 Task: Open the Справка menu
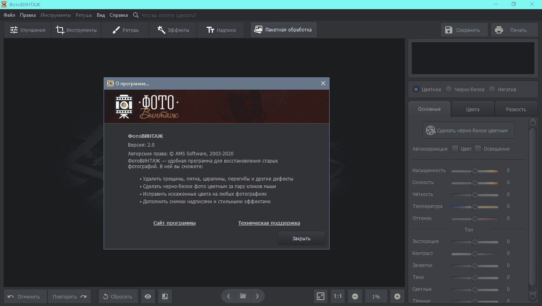[x=119, y=15]
